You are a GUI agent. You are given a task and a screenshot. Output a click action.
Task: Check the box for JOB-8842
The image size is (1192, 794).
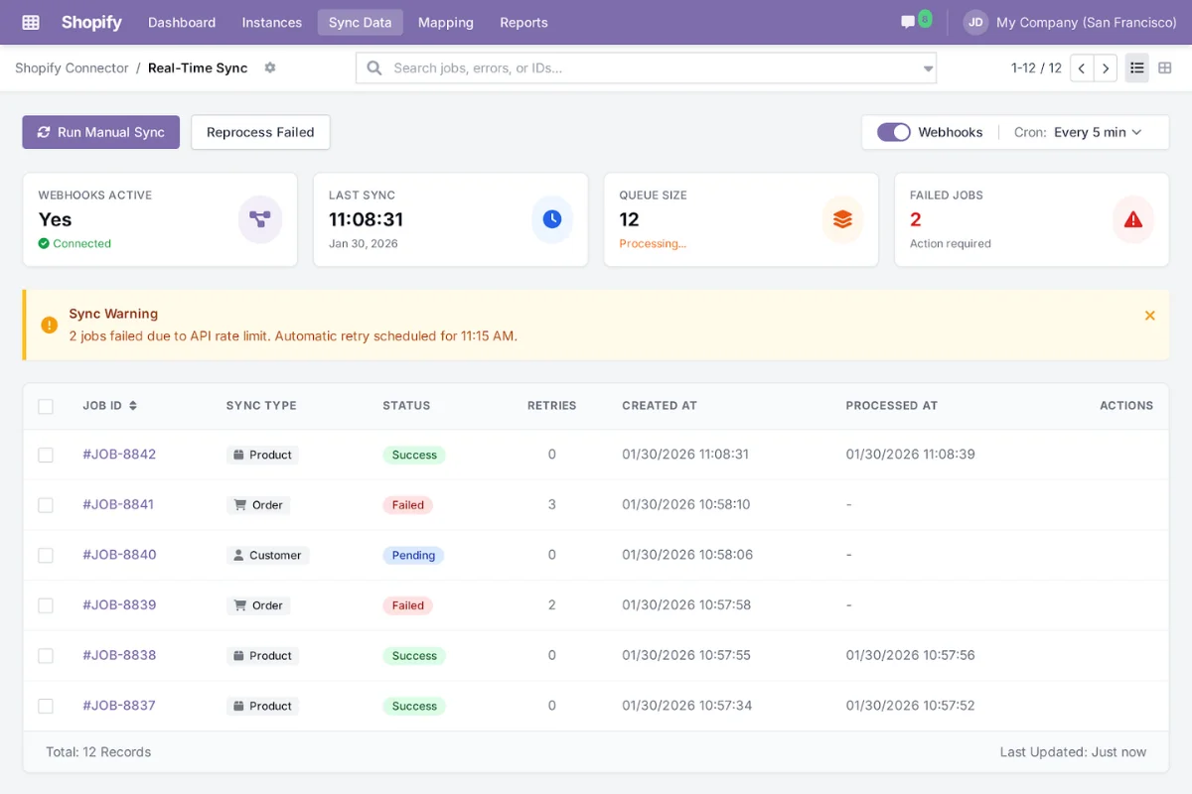point(46,455)
